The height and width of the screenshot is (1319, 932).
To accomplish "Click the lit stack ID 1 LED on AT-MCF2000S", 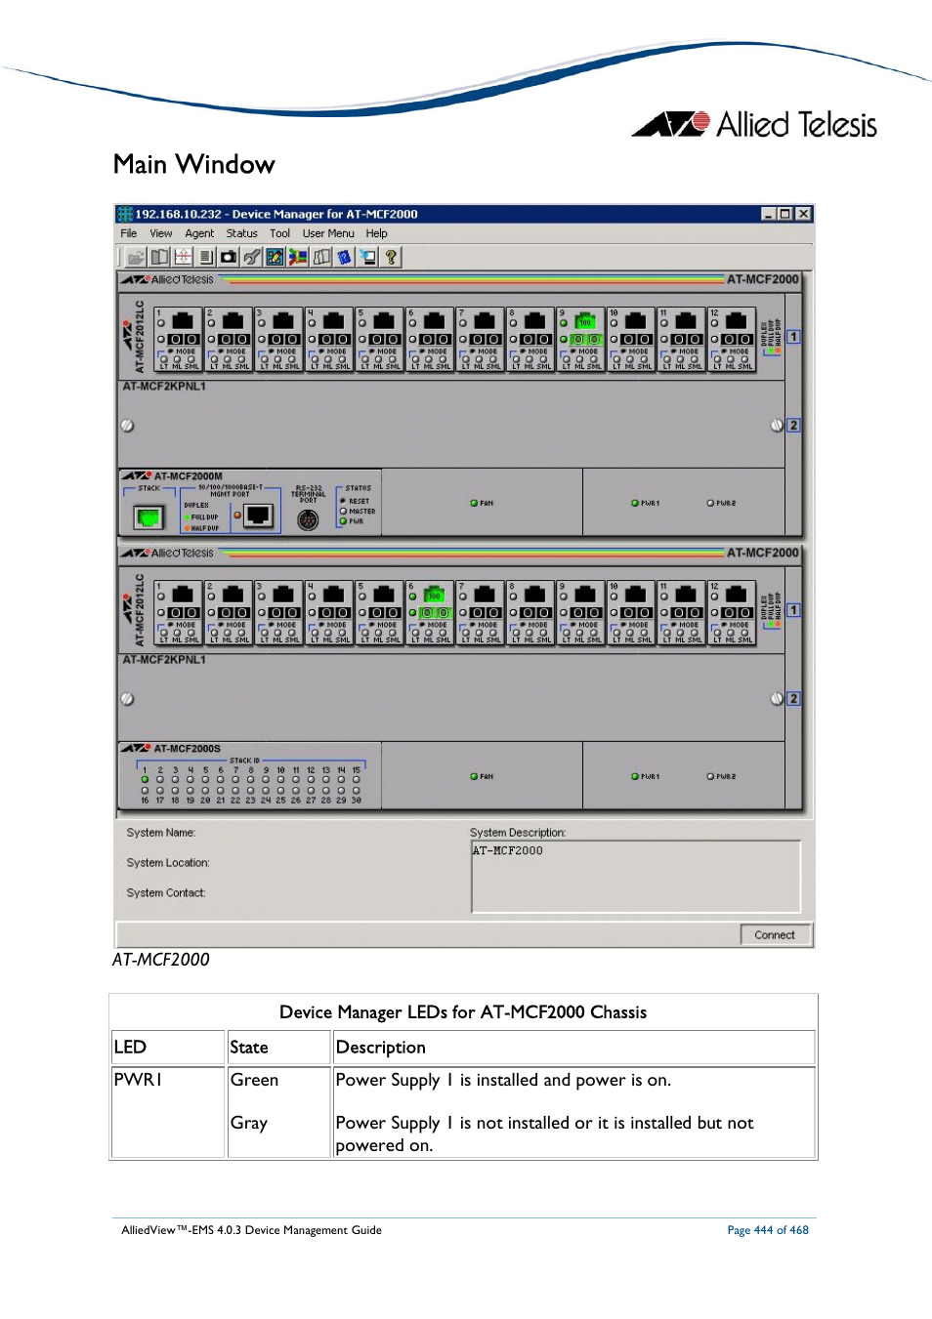I will [x=145, y=780].
